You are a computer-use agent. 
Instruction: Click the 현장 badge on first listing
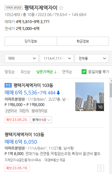8,85
